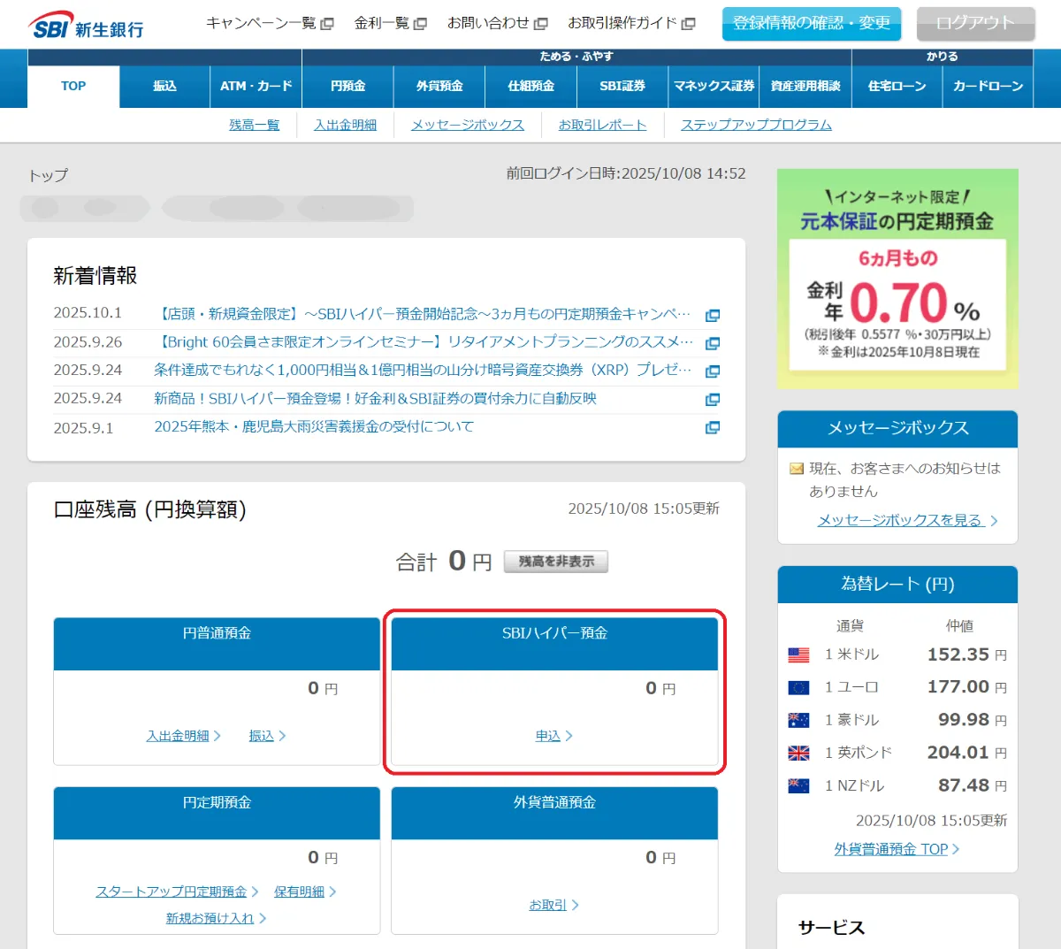Open new-window icon for 2025.9.1 news

coord(712,428)
